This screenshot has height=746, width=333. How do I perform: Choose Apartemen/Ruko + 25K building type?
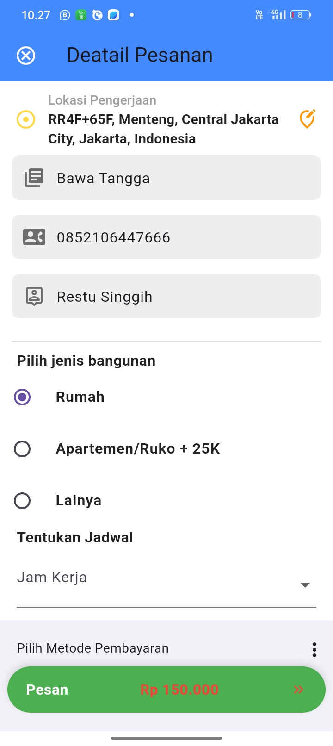pos(22,449)
